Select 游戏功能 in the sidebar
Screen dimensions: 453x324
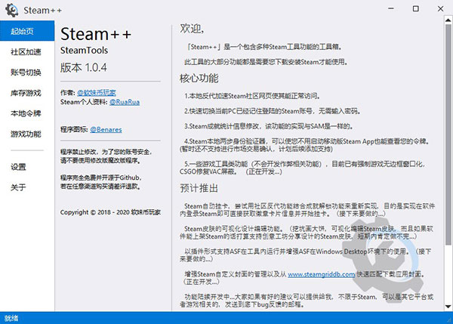point(27,134)
